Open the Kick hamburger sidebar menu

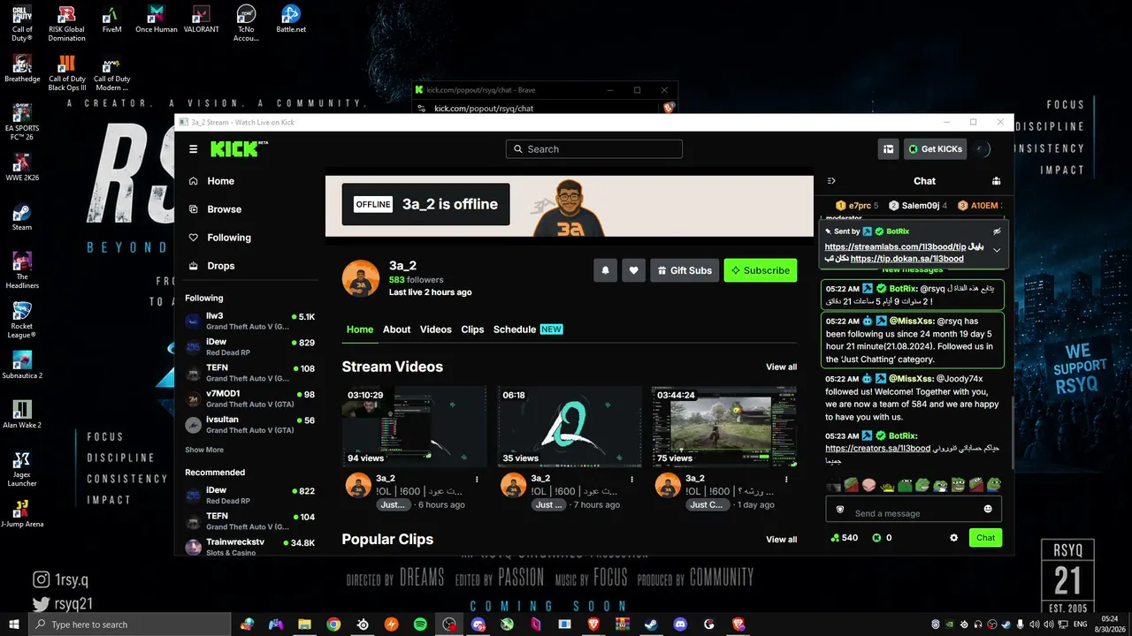(194, 149)
